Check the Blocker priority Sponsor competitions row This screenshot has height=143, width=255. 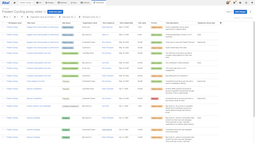pos(3,99)
